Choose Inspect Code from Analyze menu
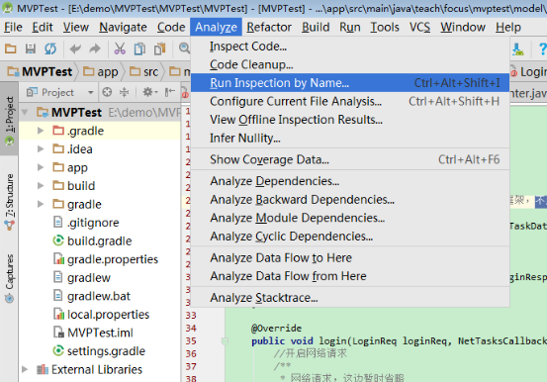The height and width of the screenshot is (382, 547). tap(350, 47)
